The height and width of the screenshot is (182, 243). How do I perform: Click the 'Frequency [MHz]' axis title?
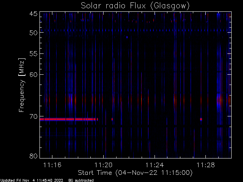(x=22, y=85)
